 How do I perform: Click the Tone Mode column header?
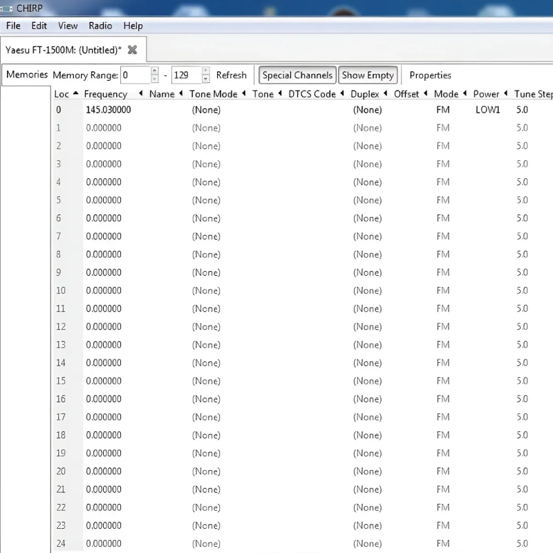pos(213,94)
